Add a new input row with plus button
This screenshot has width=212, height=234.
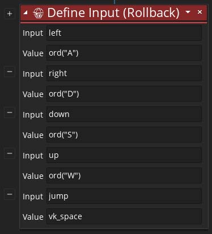10,14
